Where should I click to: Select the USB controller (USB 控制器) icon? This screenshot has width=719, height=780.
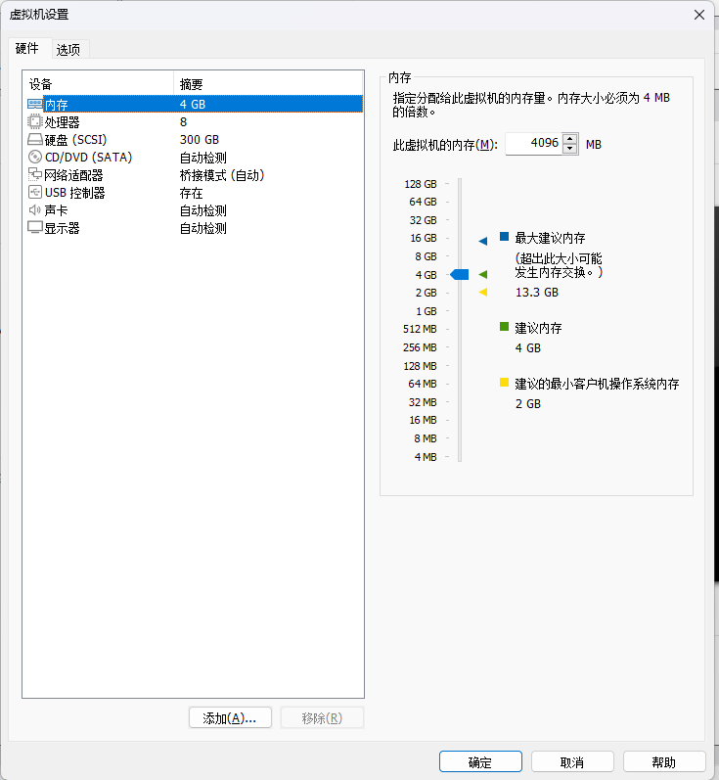point(35,193)
